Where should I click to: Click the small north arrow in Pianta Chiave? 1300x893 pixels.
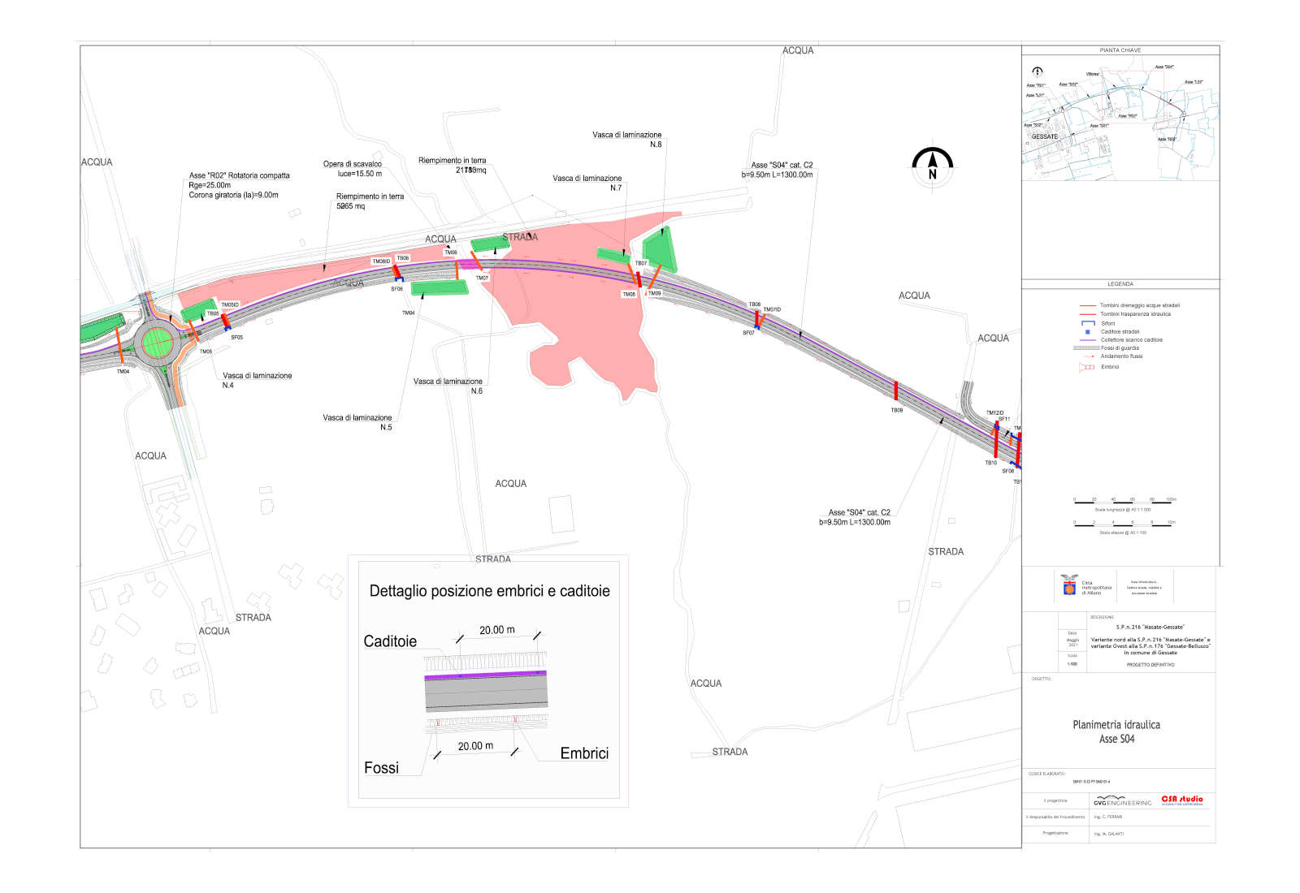coord(1038,72)
